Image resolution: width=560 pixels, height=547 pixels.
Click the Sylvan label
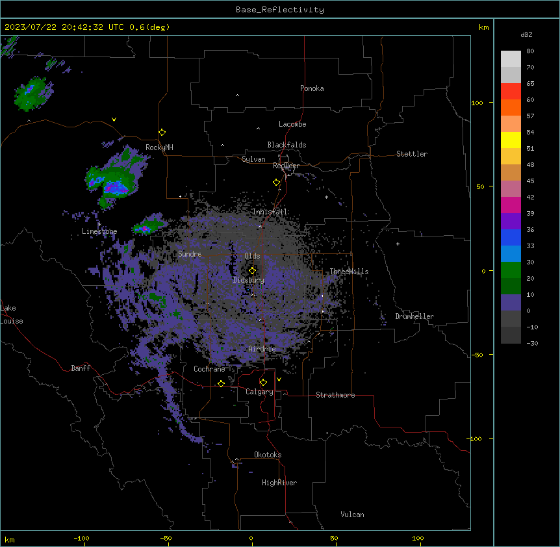coord(253,159)
